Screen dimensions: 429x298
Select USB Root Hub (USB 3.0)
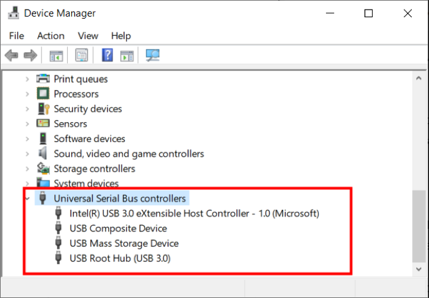click(120, 258)
